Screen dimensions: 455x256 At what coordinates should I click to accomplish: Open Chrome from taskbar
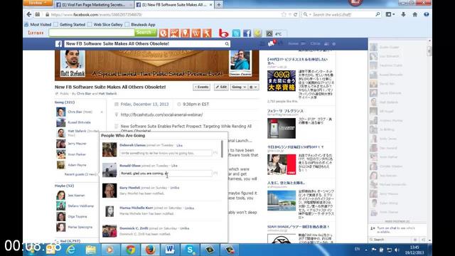point(130,250)
